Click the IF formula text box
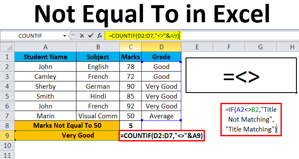The height and width of the screenshot is (159, 299). point(251,120)
